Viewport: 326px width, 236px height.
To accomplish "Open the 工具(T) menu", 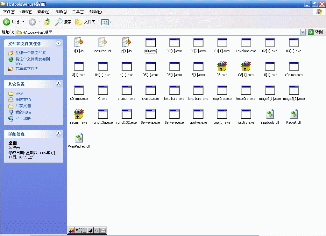I will click(78, 12).
